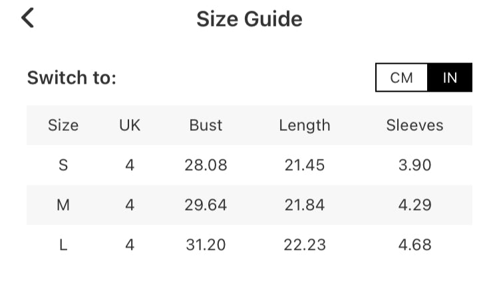Click the 31.20 bust value
The height and width of the screenshot is (299, 499).
(x=206, y=245)
